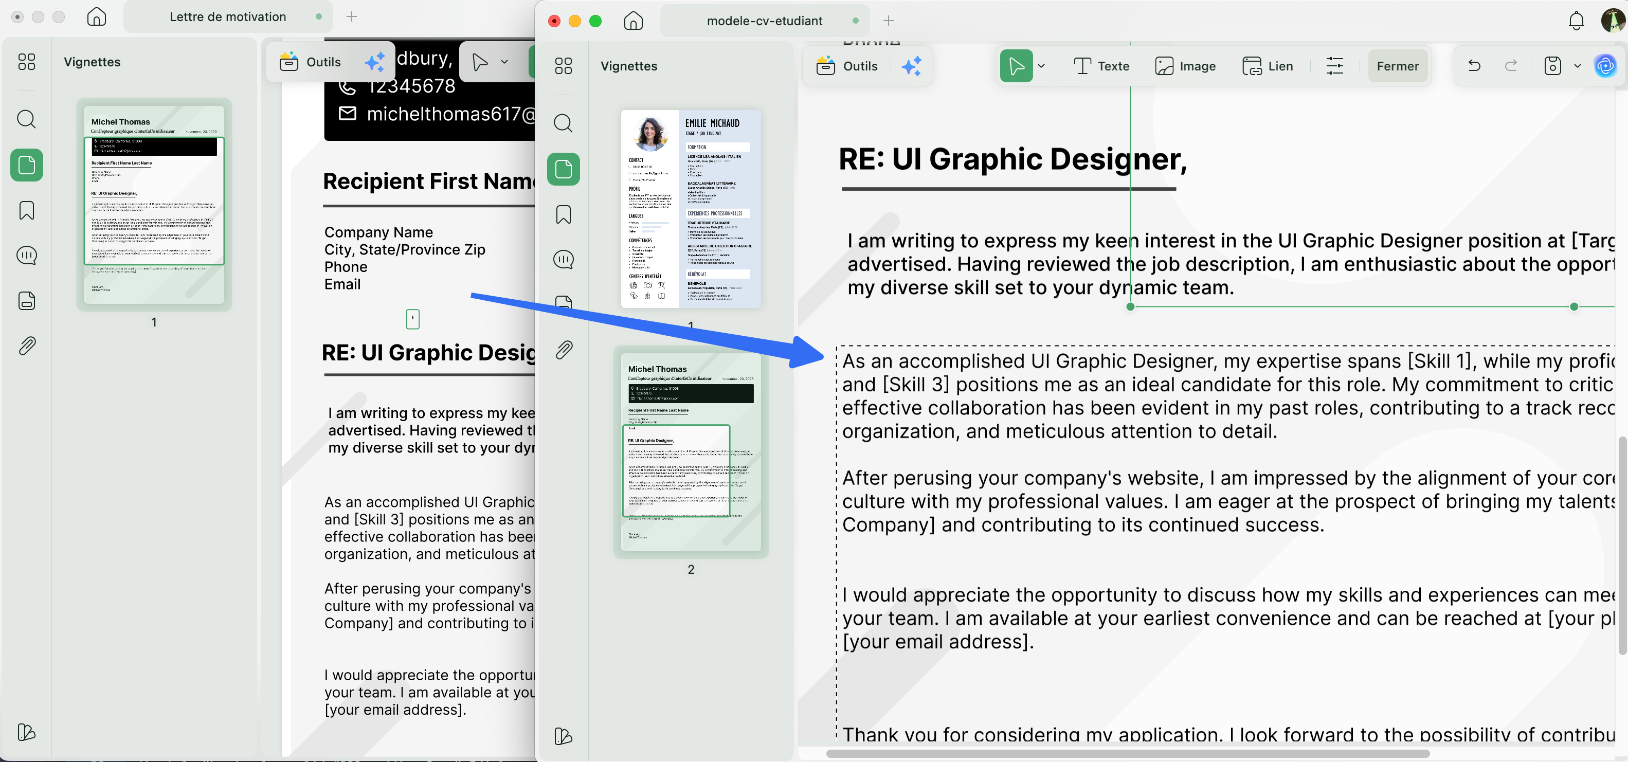The image size is (1628, 762).
Task: Open Outils in the right window
Action: [x=847, y=66]
